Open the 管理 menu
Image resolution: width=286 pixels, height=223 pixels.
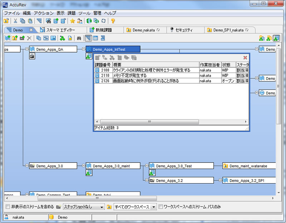tap(97, 13)
